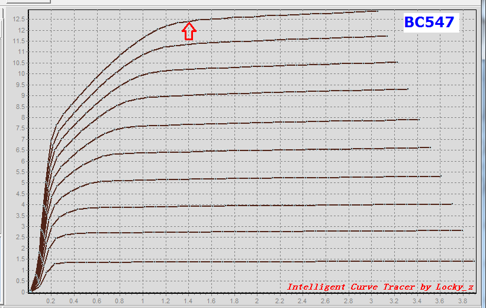Click the 0.6 horizontal axis label
The width and height of the screenshot is (486, 308).
pyautogui.click(x=96, y=301)
